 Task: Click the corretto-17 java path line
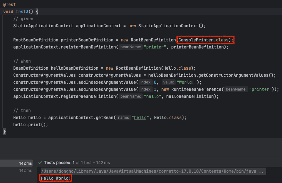tap(154, 171)
